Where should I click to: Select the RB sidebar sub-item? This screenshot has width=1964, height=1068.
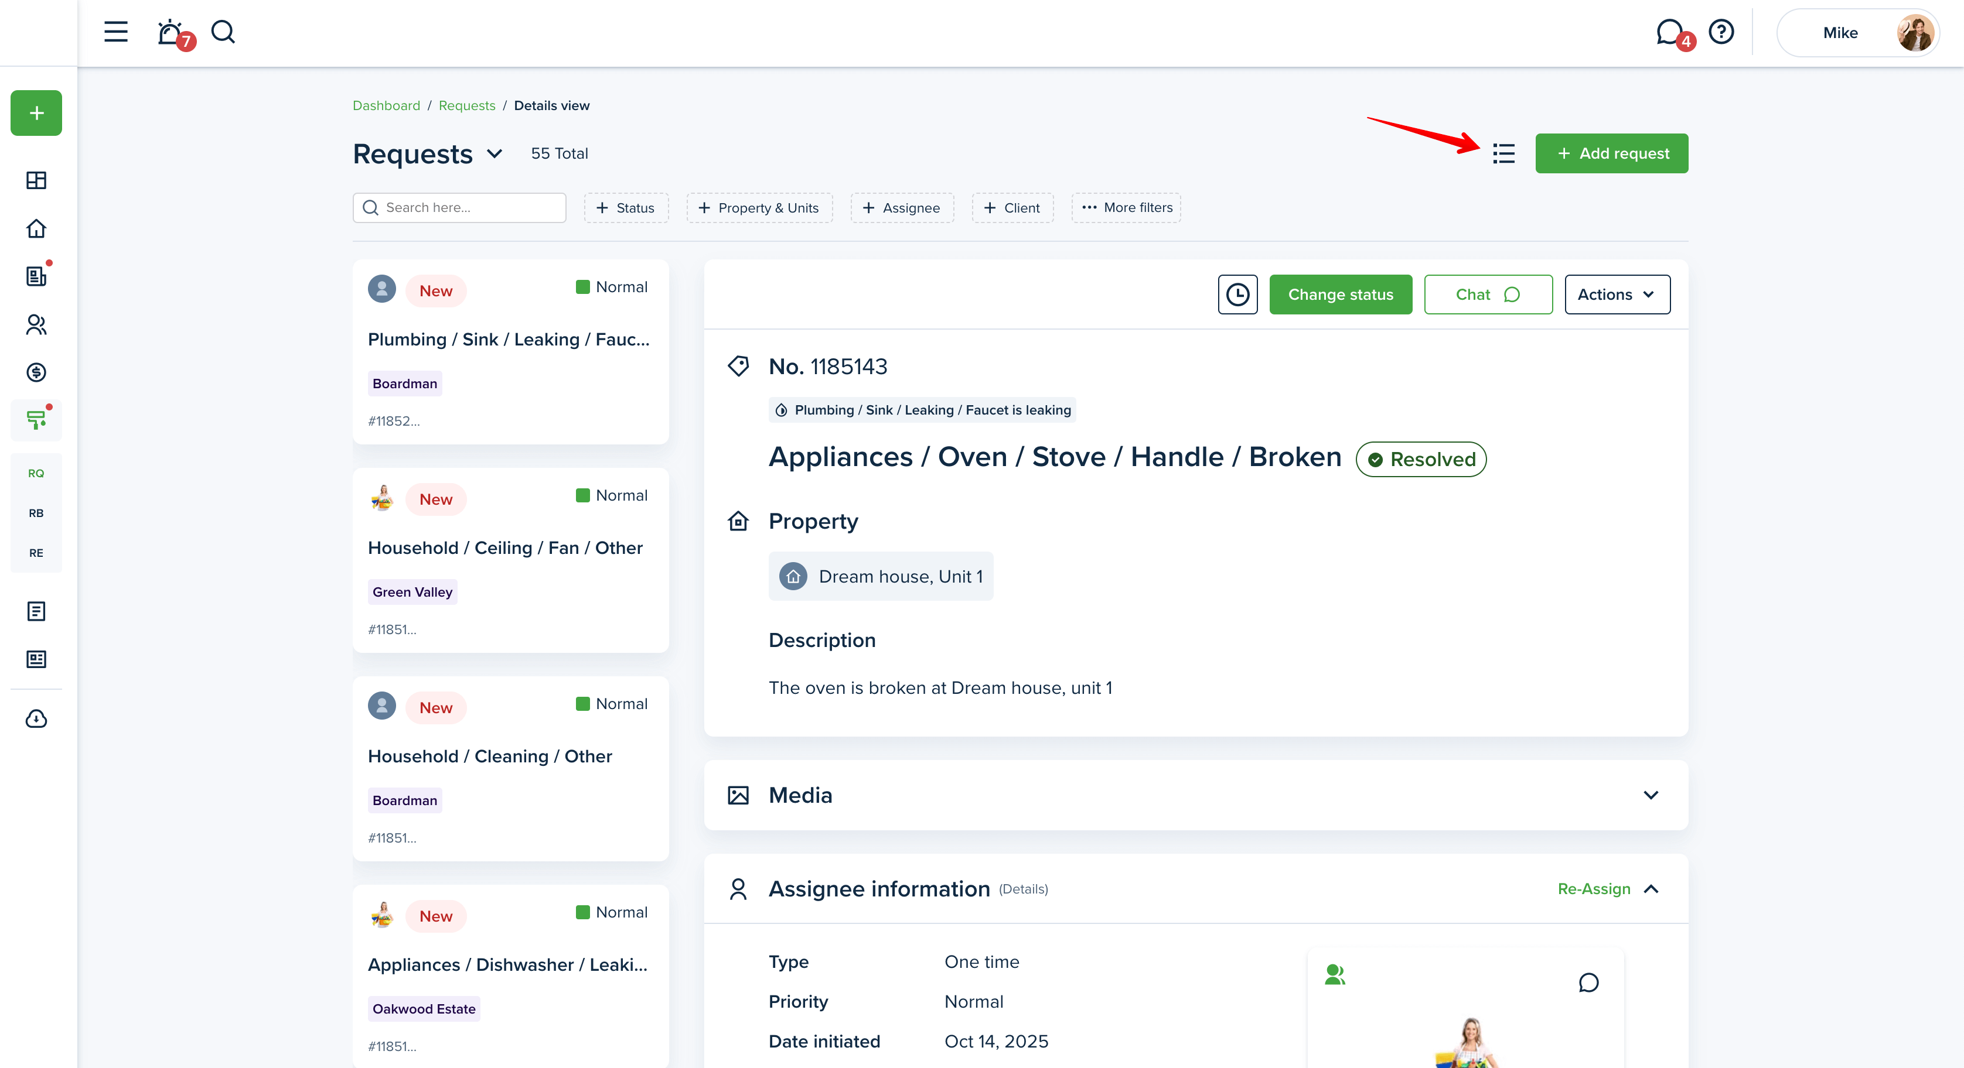36,514
